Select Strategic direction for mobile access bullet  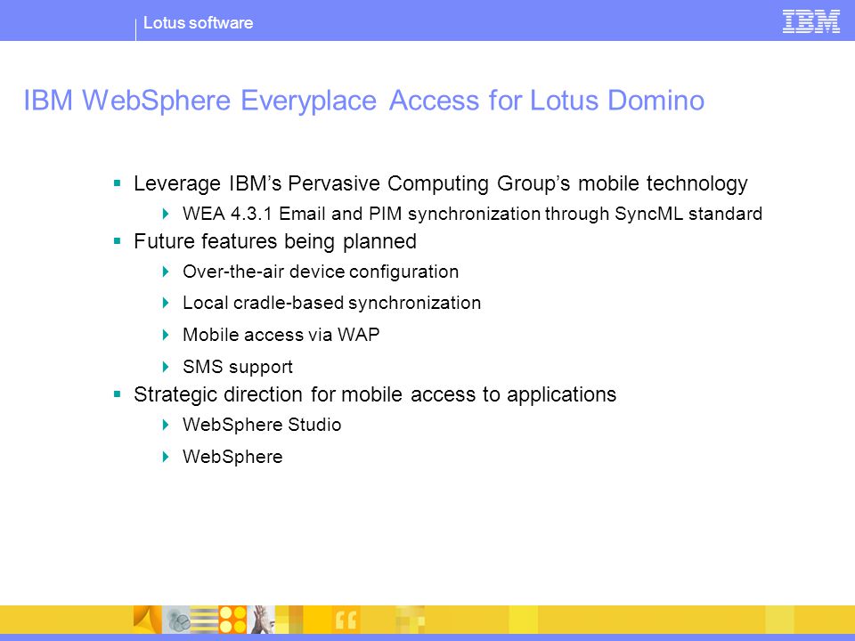click(375, 394)
